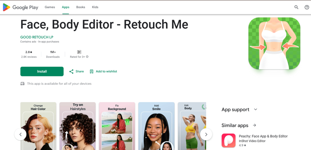The height and width of the screenshot is (150, 311).
Task: Click the Share icon button
Action: pyautogui.click(x=71, y=71)
